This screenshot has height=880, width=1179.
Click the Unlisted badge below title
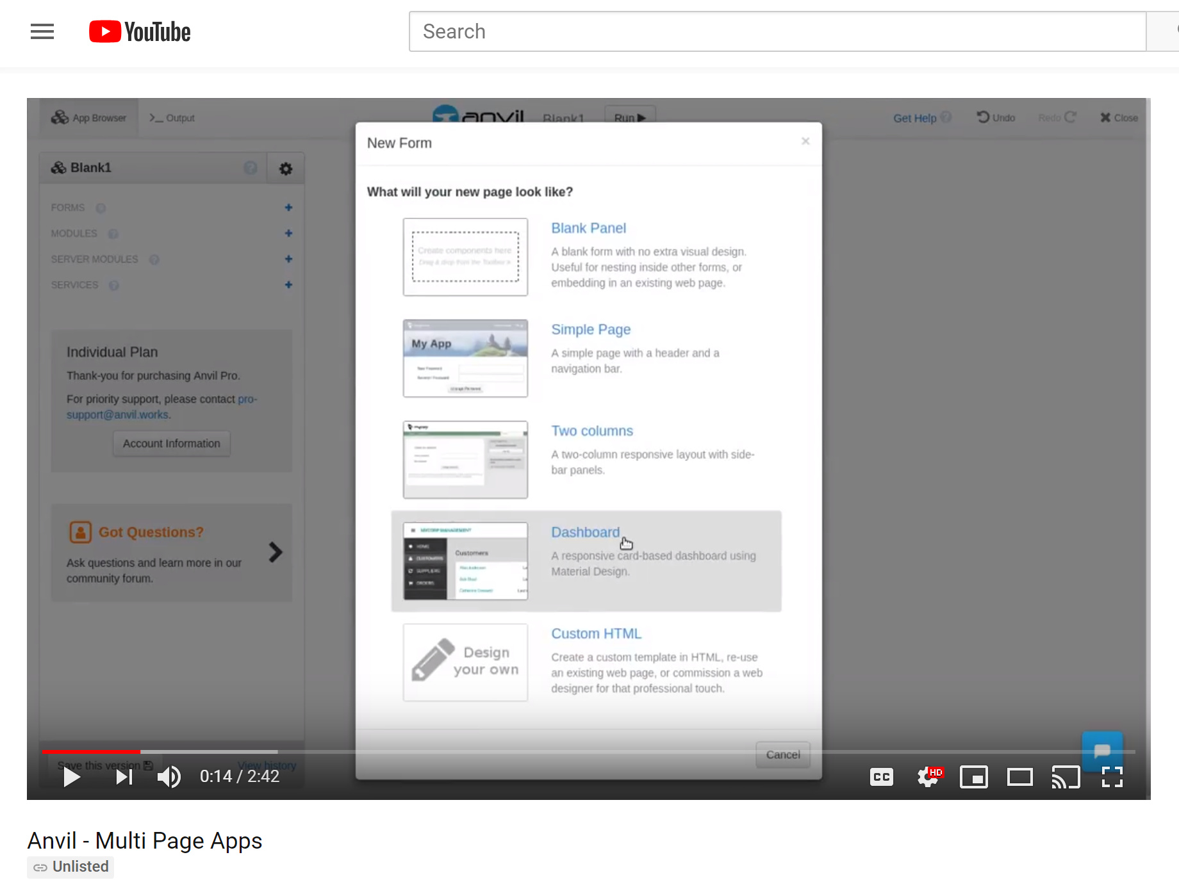70,867
